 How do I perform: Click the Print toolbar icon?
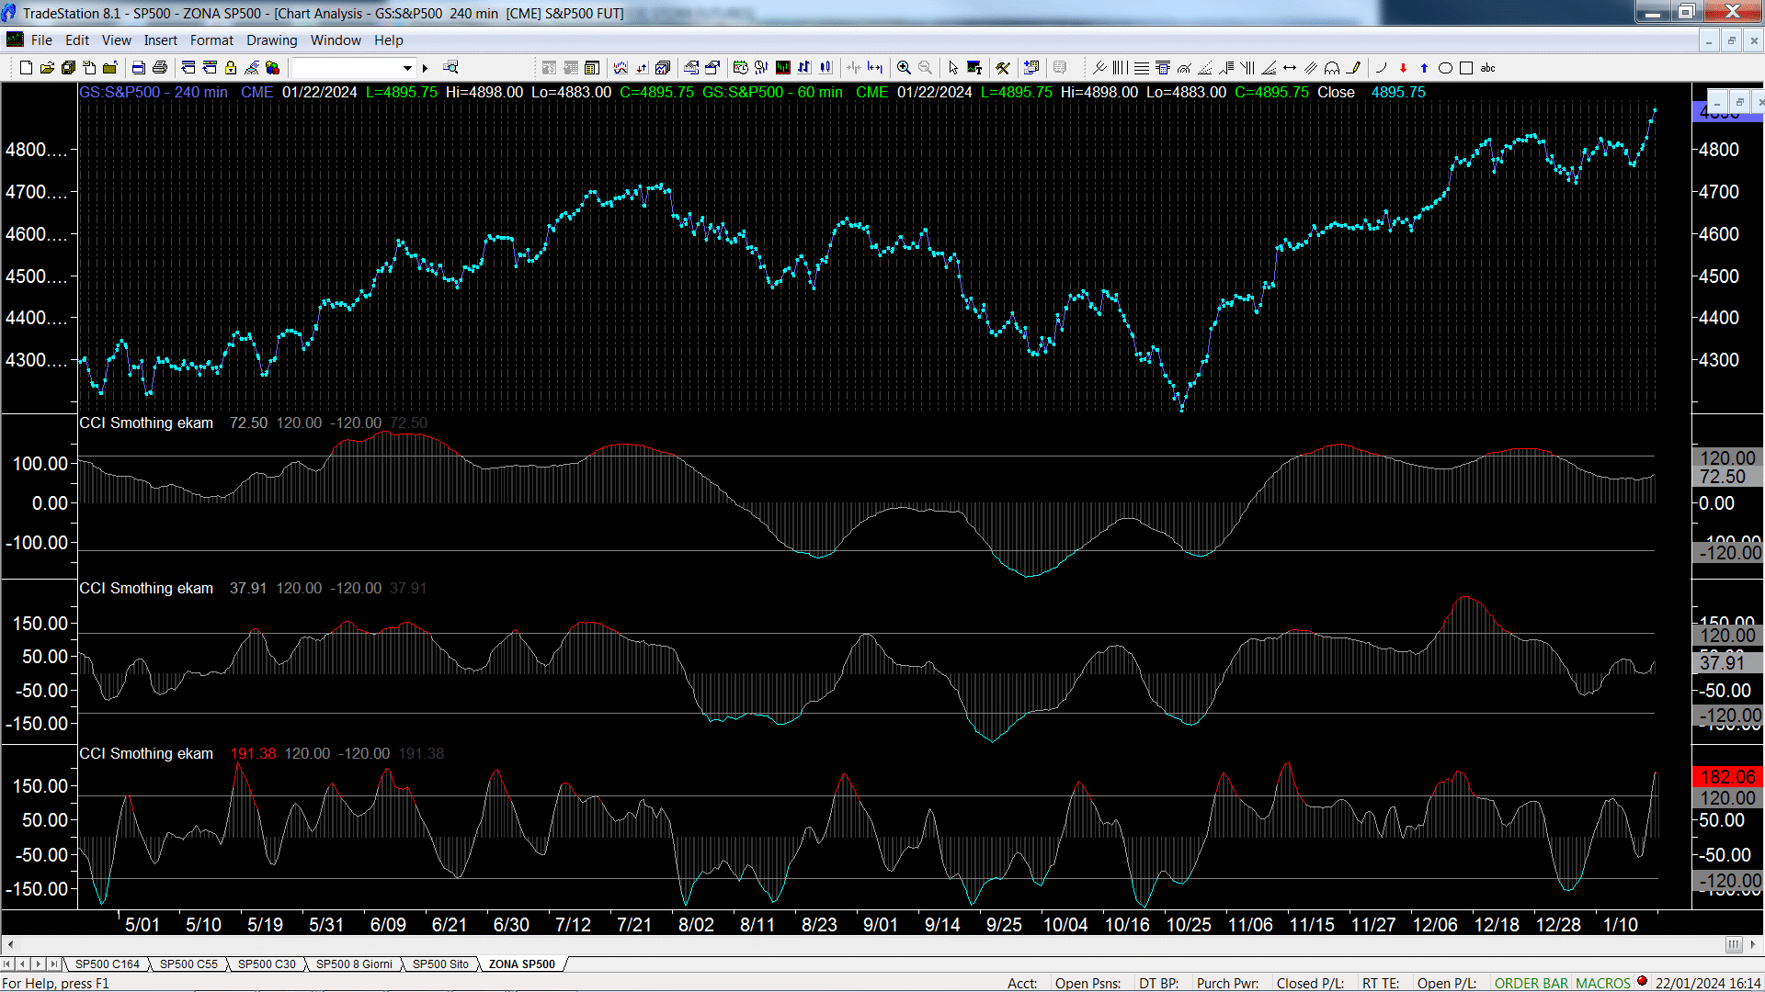click(x=160, y=68)
